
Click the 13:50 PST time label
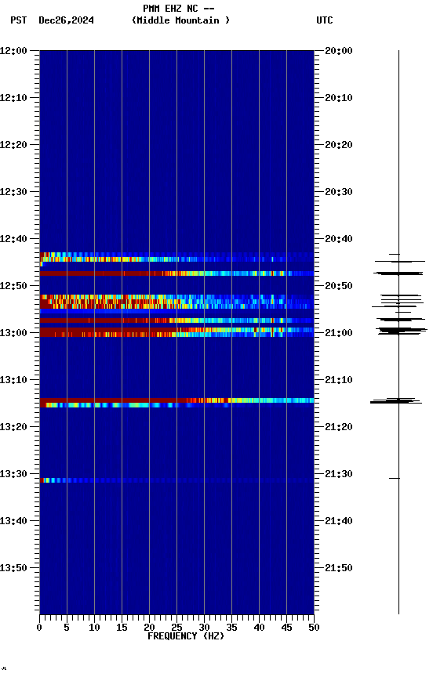tap(13, 568)
